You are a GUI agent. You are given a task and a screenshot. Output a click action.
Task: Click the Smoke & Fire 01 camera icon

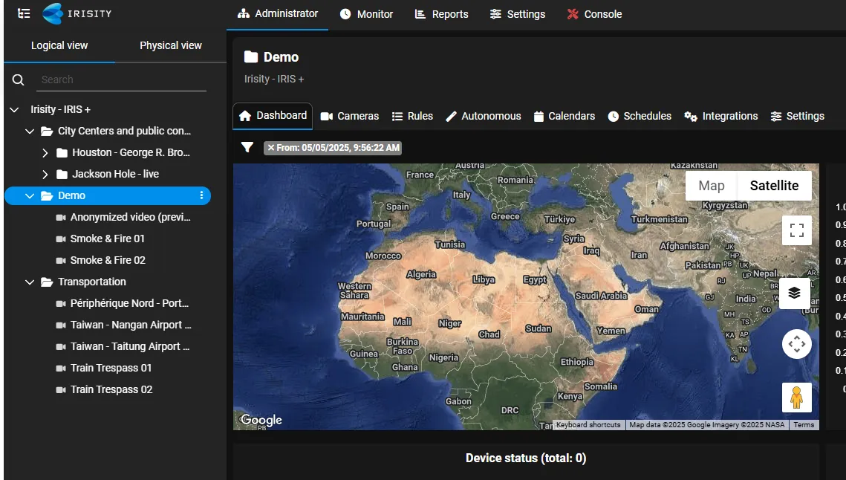click(61, 239)
